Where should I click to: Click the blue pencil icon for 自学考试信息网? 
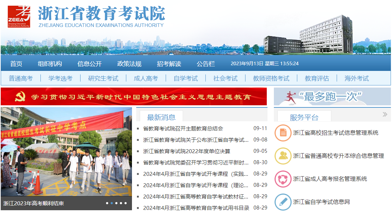click(283, 202)
